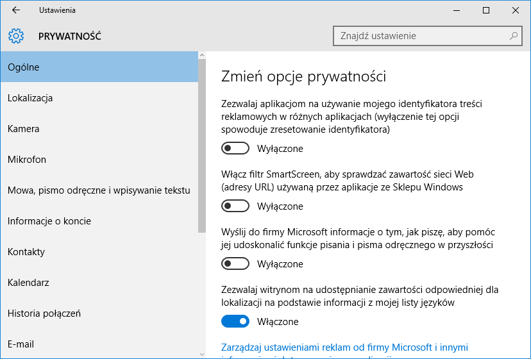Click the sidebar scroll up arrow
The image size is (531, 359).
[x=202, y=55]
